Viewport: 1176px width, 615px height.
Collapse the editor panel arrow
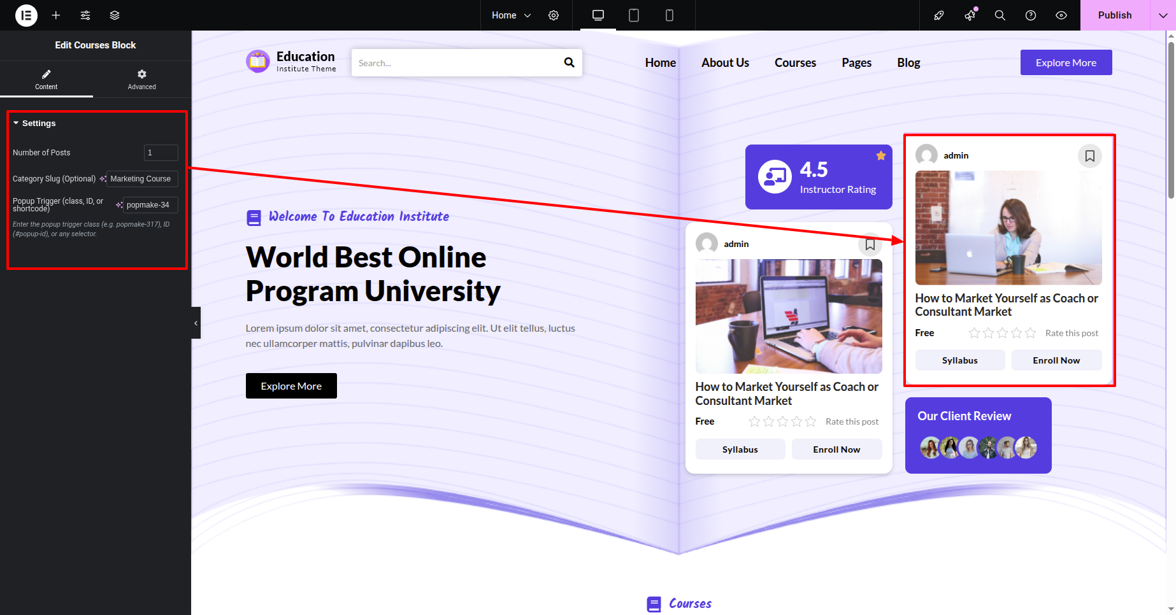click(196, 323)
